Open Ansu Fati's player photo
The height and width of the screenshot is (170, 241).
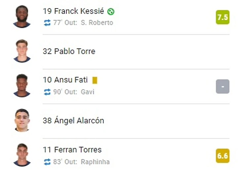coord(22,86)
